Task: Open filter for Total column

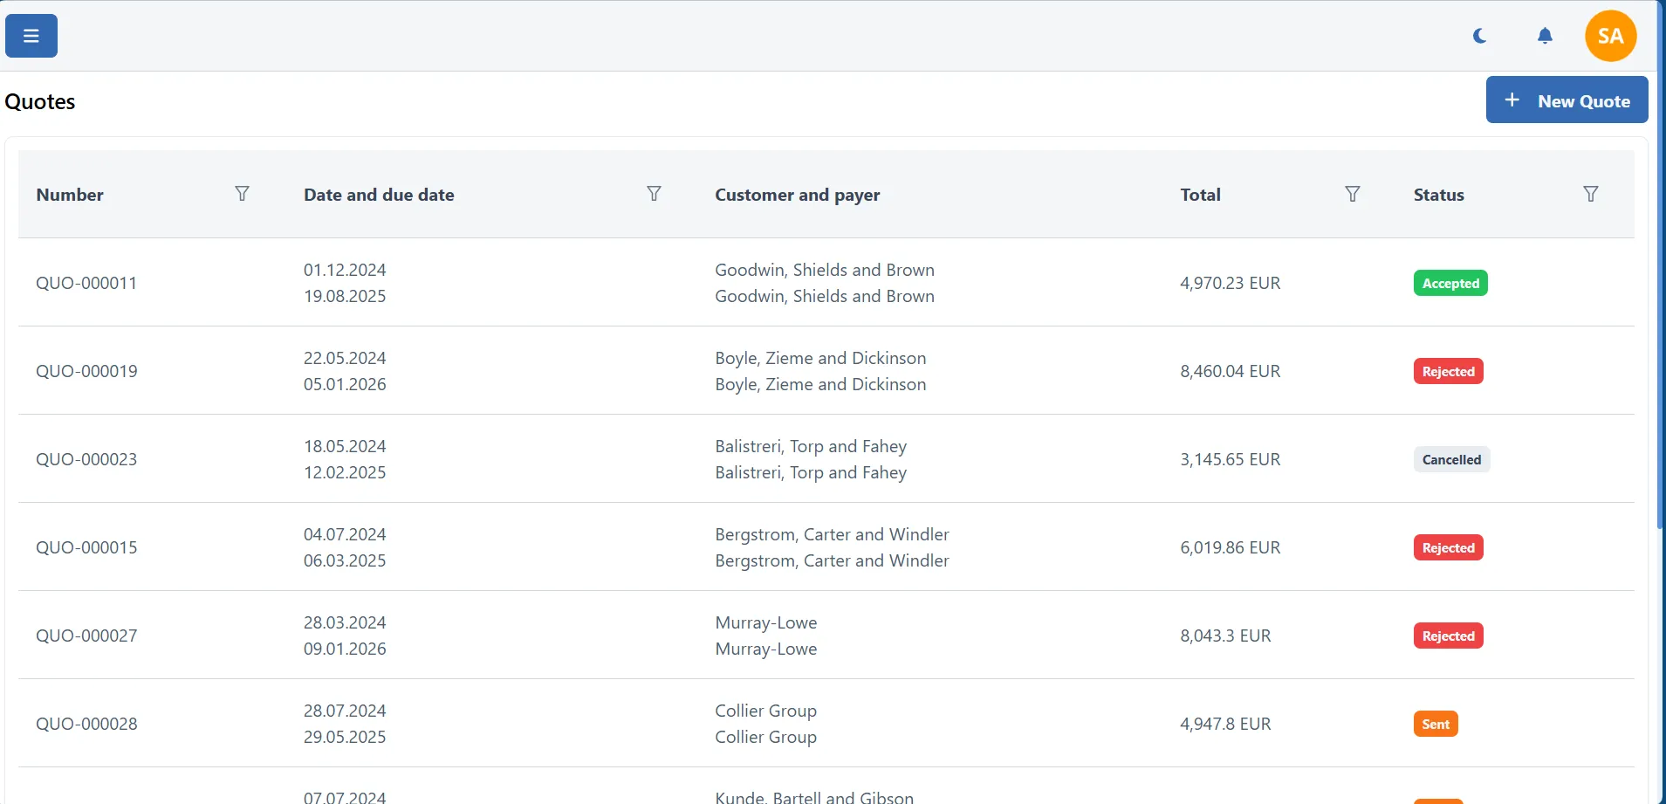Action: point(1352,194)
